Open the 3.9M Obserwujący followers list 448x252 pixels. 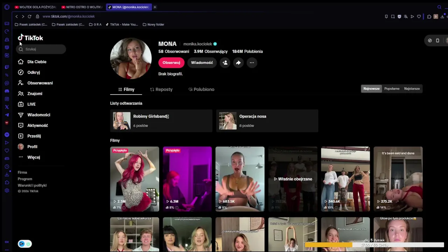(x=211, y=51)
